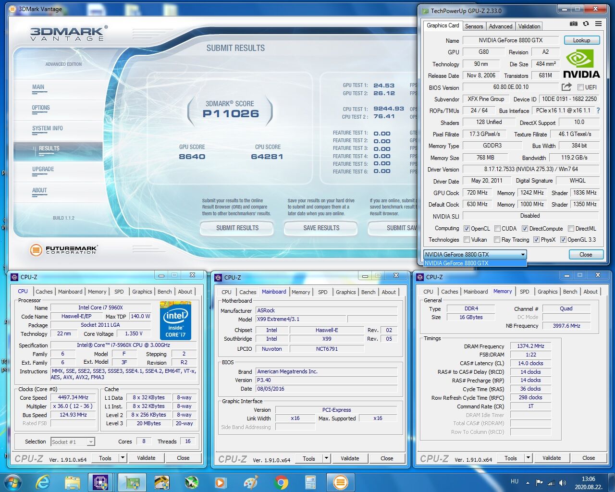Open the GPU-Z hamburger menu

click(x=598, y=24)
